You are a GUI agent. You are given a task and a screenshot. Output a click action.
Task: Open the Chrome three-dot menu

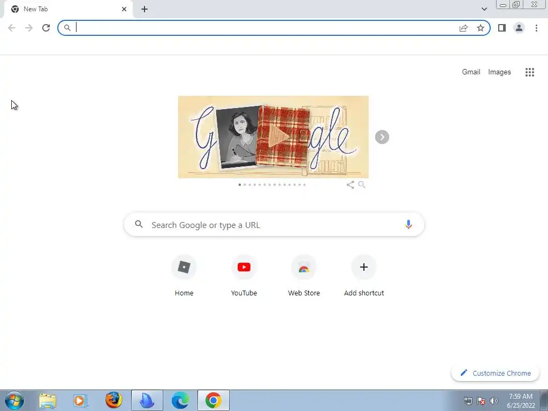[x=536, y=28]
